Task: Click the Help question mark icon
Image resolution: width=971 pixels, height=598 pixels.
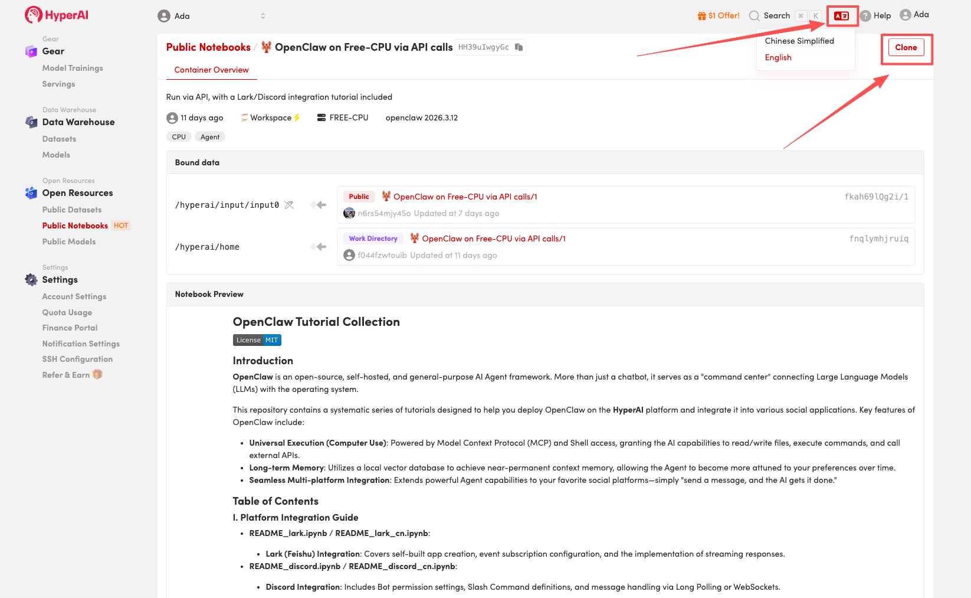Action: pyautogui.click(x=865, y=16)
